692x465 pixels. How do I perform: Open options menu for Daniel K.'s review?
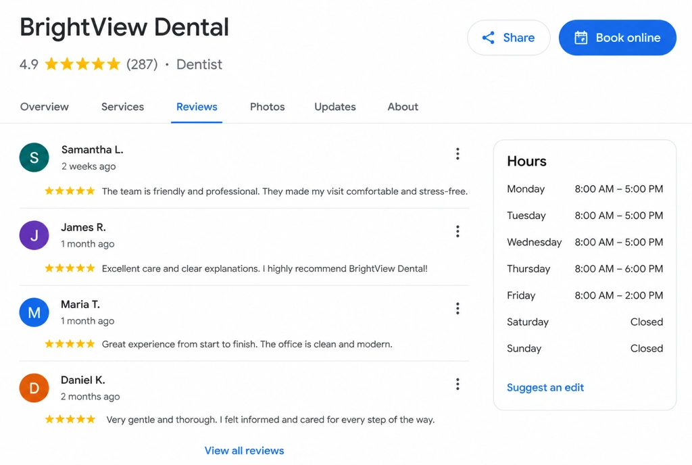click(x=458, y=385)
